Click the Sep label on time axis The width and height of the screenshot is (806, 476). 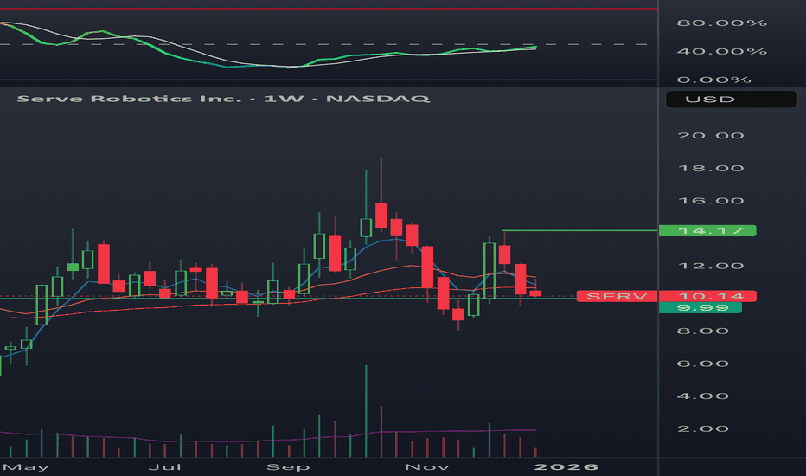tap(288, 467)
